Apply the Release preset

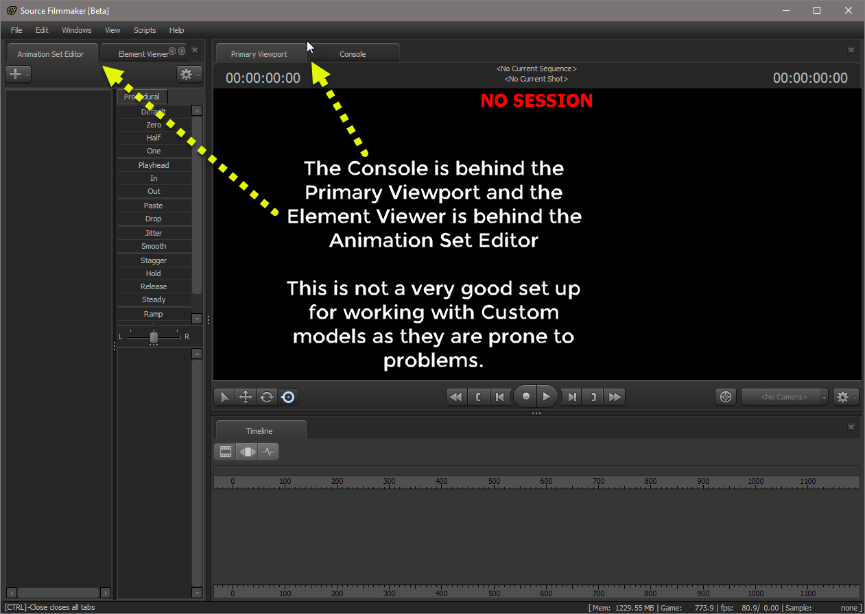[x=154, y=286]
